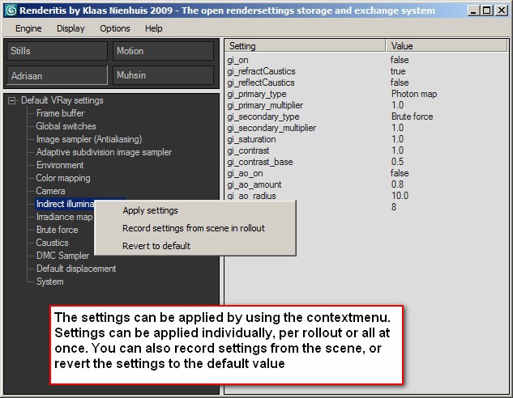
Task: Click the Brute force value cell
Action: (x=412, y=116)
